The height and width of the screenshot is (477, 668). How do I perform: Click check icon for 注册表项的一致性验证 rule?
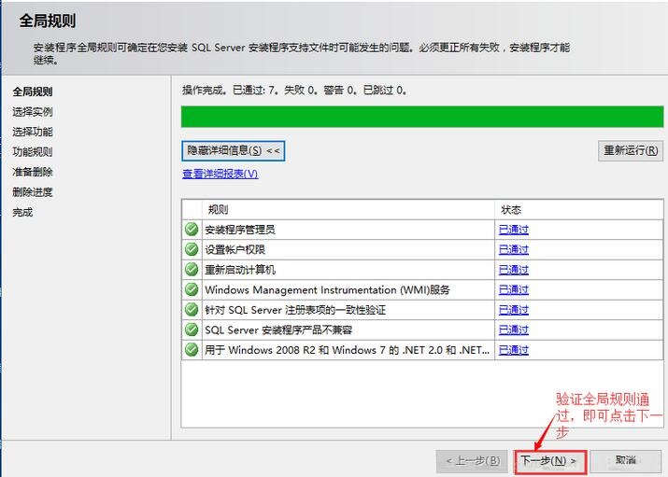(x=192, y=309)
